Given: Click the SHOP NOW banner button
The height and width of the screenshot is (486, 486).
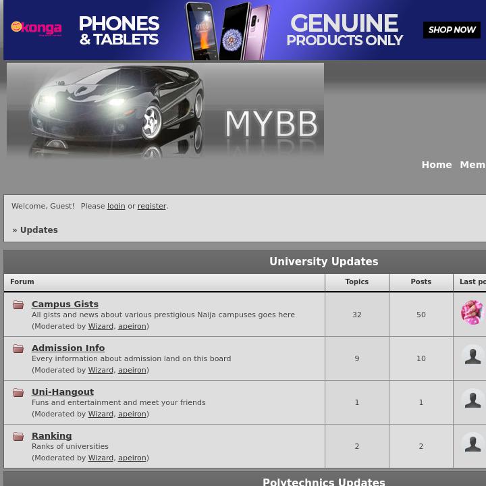Looking at the screenshot, I should coord(452,30).
